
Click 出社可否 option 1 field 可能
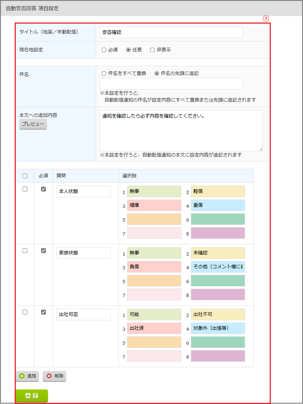point(154,315)
